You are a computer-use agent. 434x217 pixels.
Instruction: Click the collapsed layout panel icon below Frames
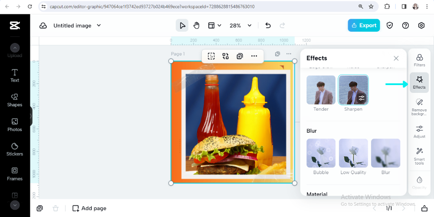pos(15,195)
